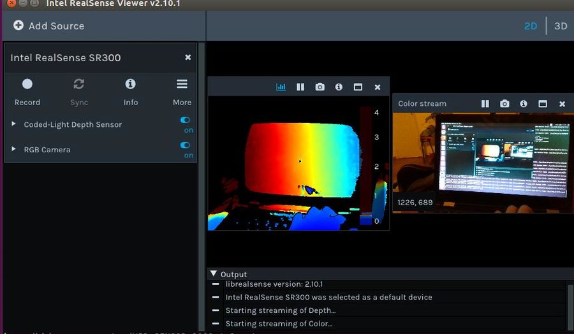Screen dimensions: 574x334
Task: Open the SR300 device Info
Action: click(x=130, y=84)
